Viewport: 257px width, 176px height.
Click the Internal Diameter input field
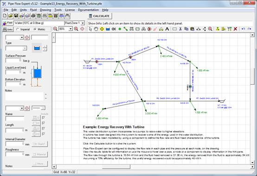tap(15, 144)
